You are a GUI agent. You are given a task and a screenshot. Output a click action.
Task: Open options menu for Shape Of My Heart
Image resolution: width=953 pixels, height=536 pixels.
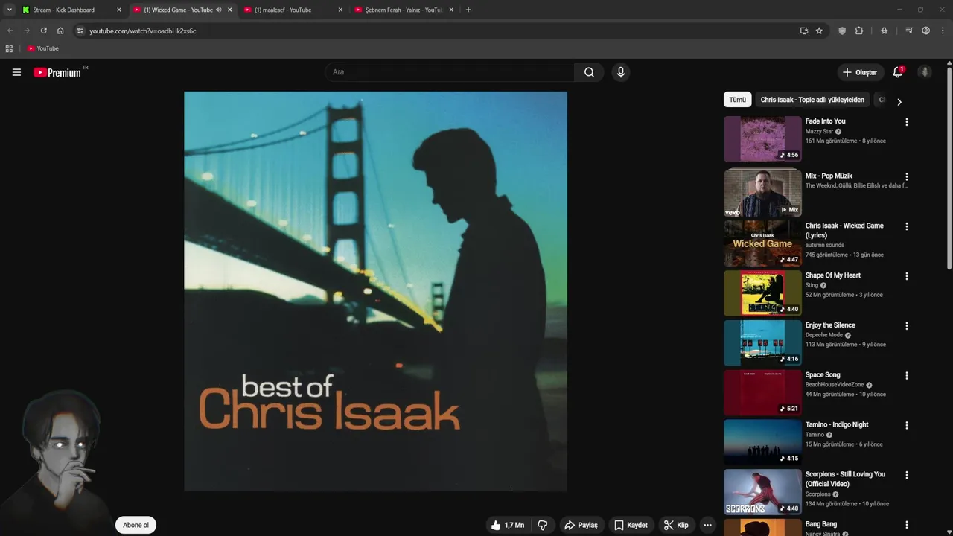click(906, 276)
